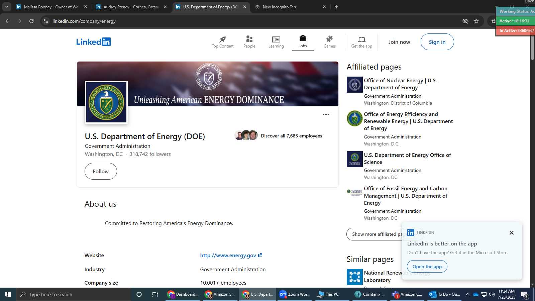Screen dimensions: 535x301
Task: Open the http://www.energy.gov website link
Action: 231,255
